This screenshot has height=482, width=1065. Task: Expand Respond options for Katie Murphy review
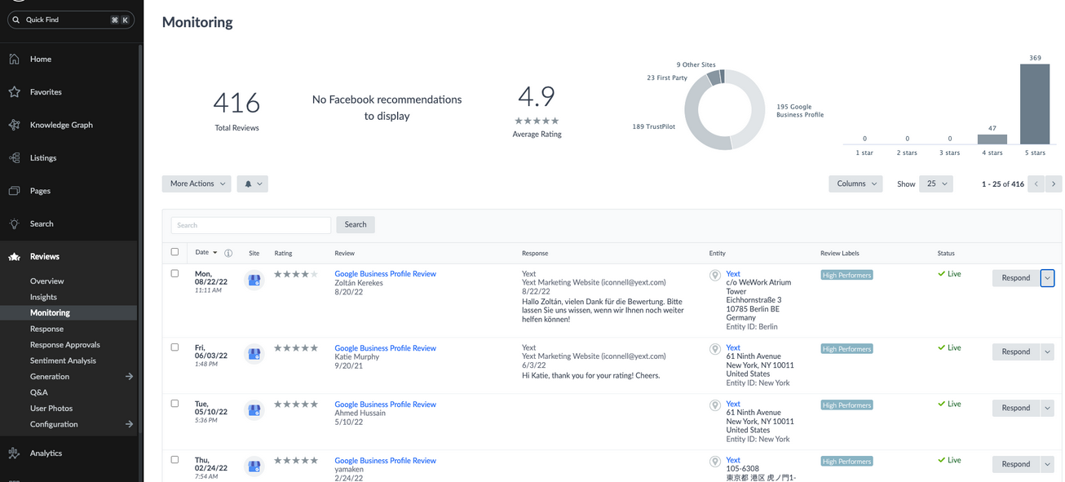[x=1048, y=352]
